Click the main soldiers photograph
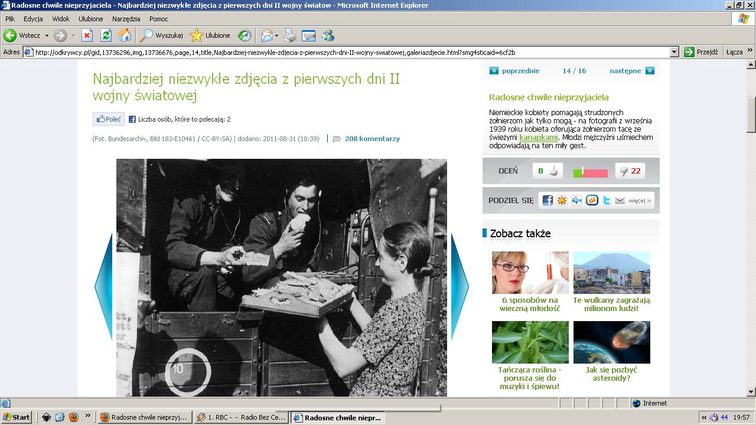The width and height of the screenshot is (756, 425). pos(282,277)
